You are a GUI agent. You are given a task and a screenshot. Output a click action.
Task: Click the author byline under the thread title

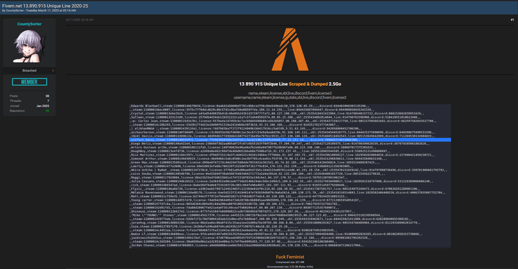click(39, 10)
